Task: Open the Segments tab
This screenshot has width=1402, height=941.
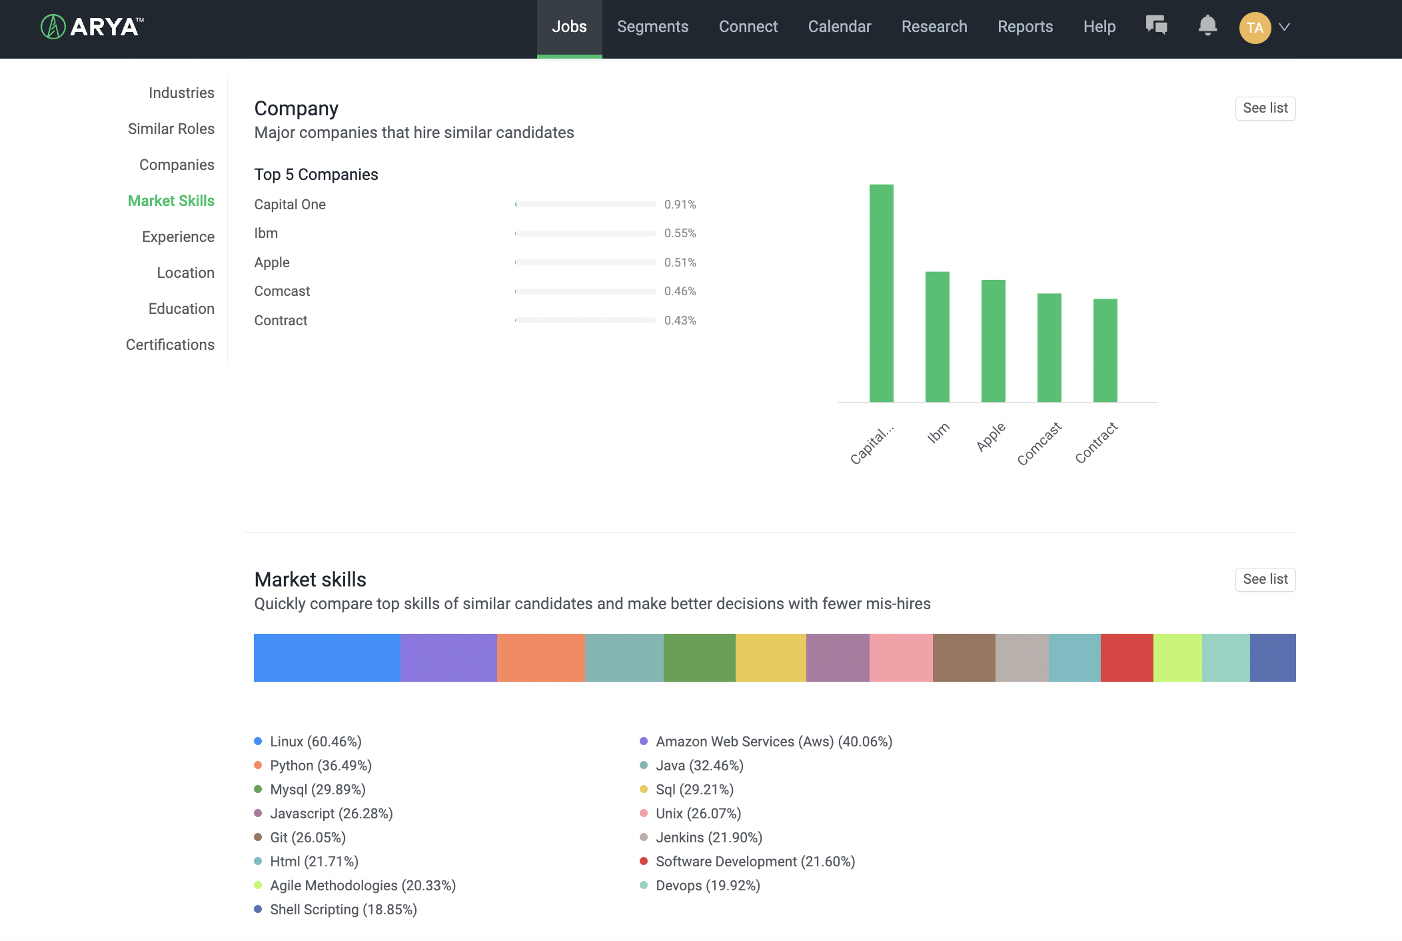Action: point(652,27)
